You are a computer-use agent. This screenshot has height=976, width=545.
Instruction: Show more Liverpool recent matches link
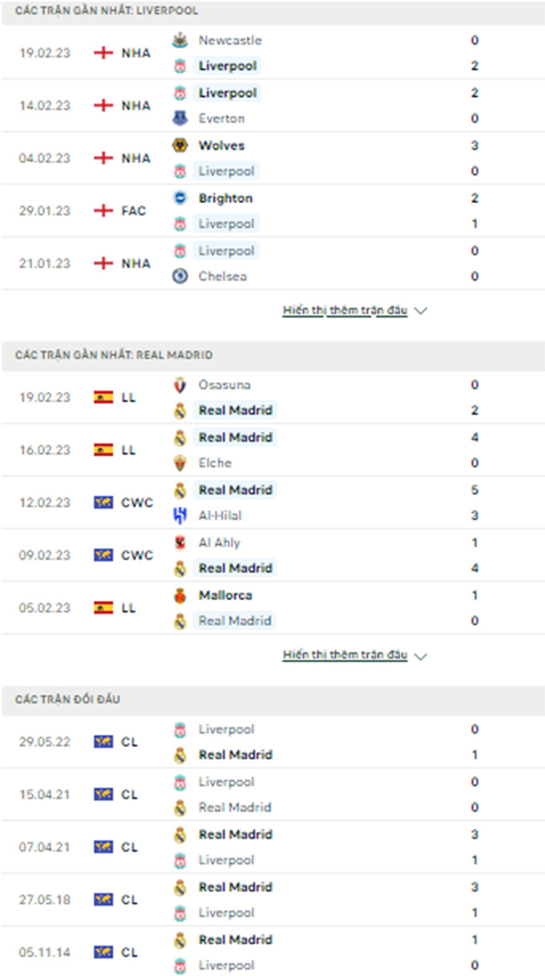[x=345, y=310]
